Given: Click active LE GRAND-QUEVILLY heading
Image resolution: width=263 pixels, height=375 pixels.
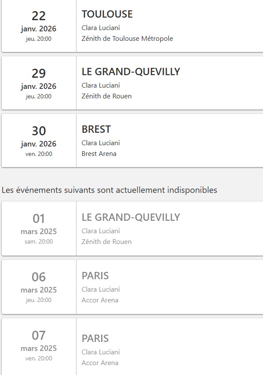Looking at the screenshot, I should 131,72.
